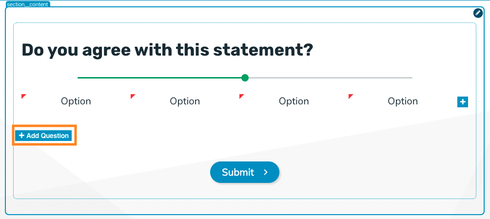Image resolution: width=490 pixels, height=219 pixels.
Task: Click the red corner marker on fourth Option
Action: click(351, 97)
